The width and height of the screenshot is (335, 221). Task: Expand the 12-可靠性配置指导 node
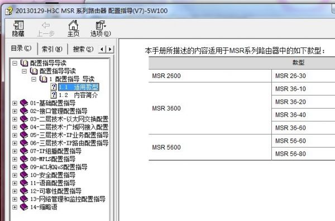pyautogui.click(x=15, y=191)
